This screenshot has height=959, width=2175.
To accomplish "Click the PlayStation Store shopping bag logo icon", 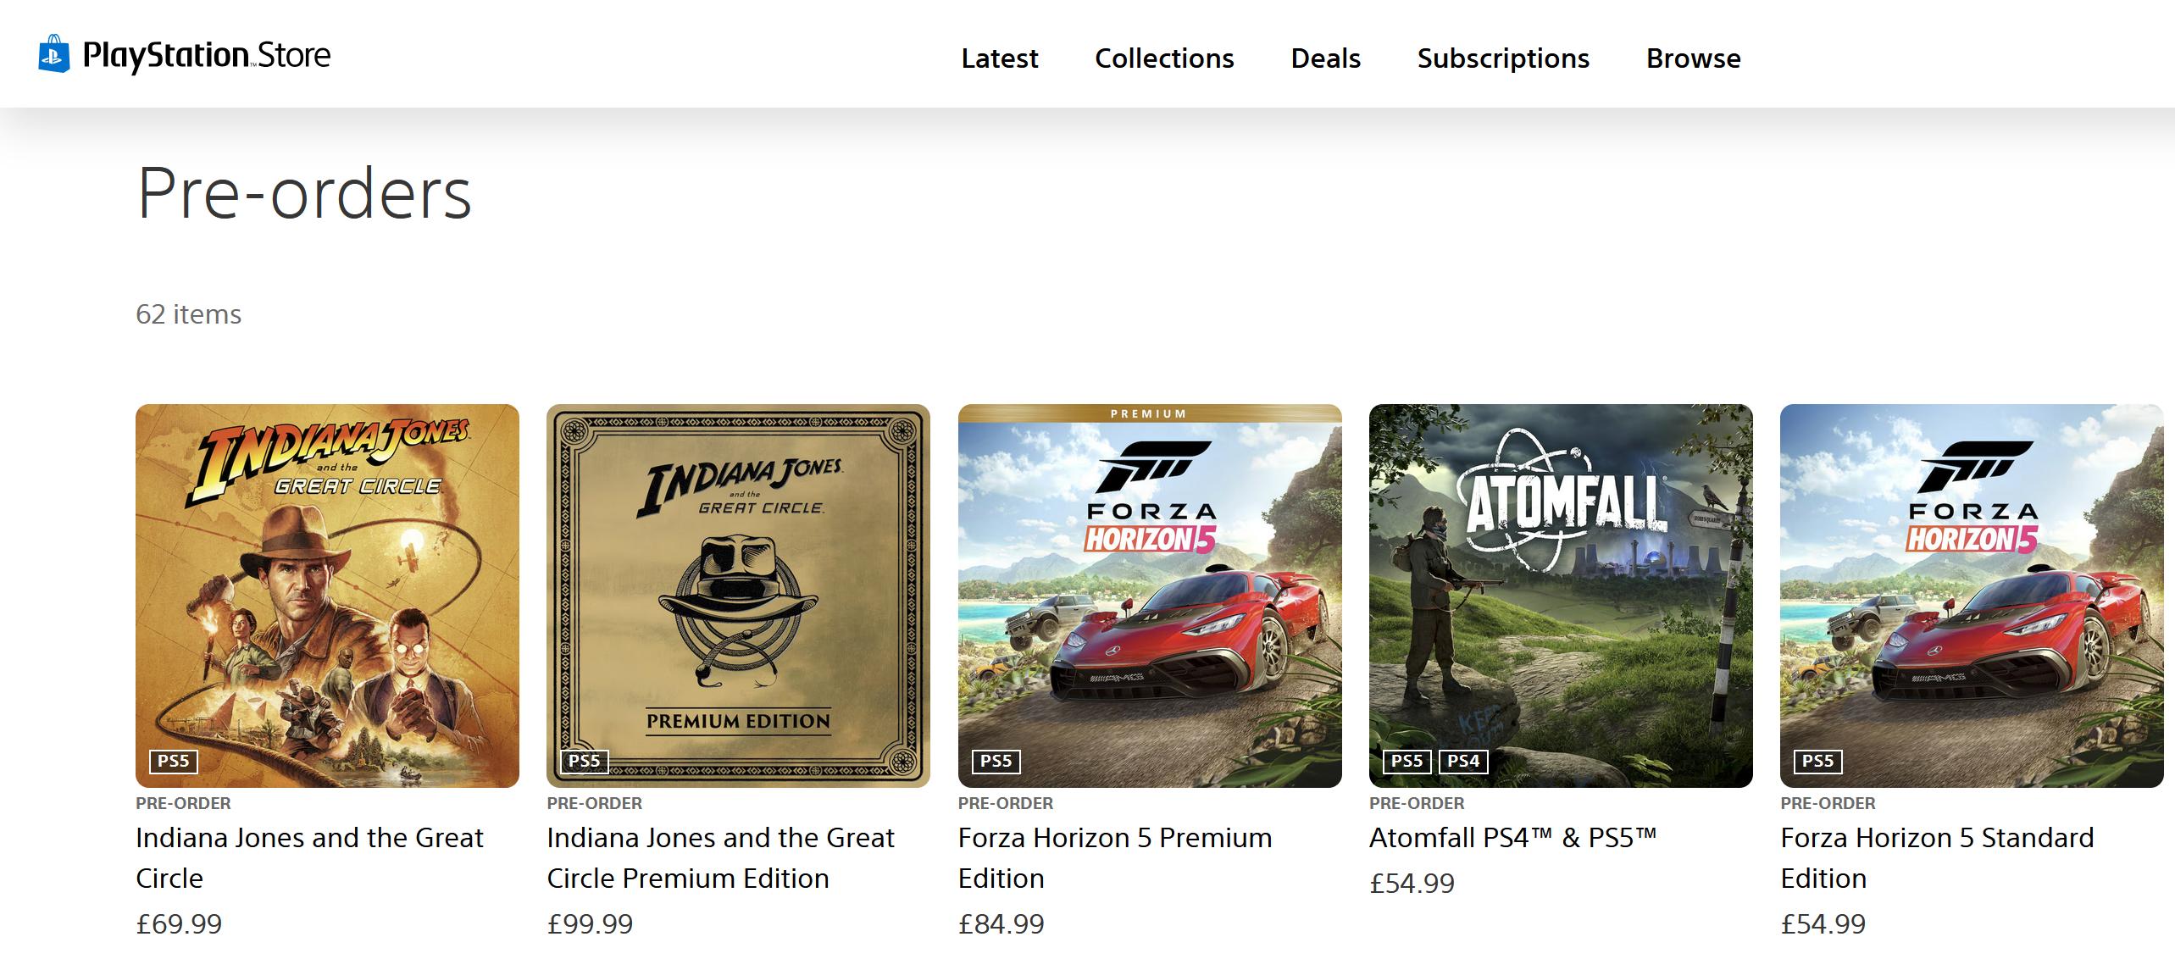I will [53, 53].
